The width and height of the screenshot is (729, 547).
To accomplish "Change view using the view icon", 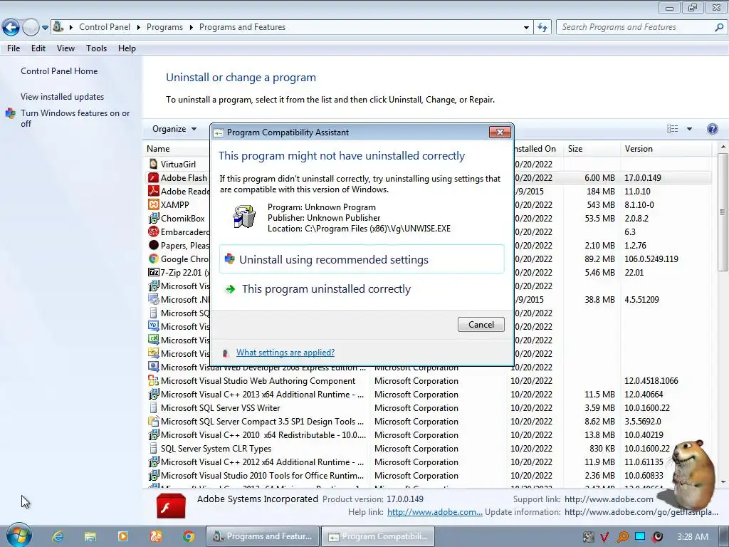I will click(x=672, y=129).
